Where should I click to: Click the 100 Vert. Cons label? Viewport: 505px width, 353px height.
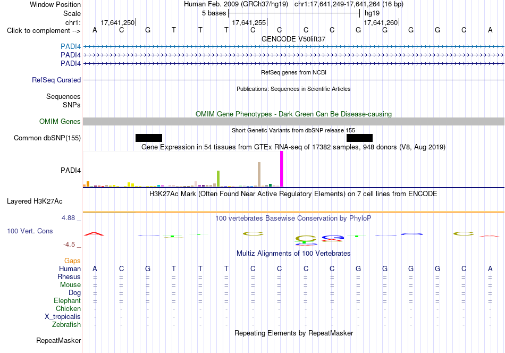pyautogui.click(x=30, y=231)
